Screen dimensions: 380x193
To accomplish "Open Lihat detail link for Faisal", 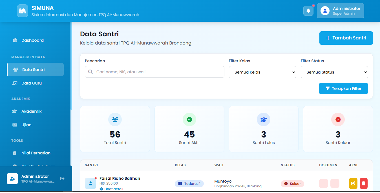I will pos(114,189).
